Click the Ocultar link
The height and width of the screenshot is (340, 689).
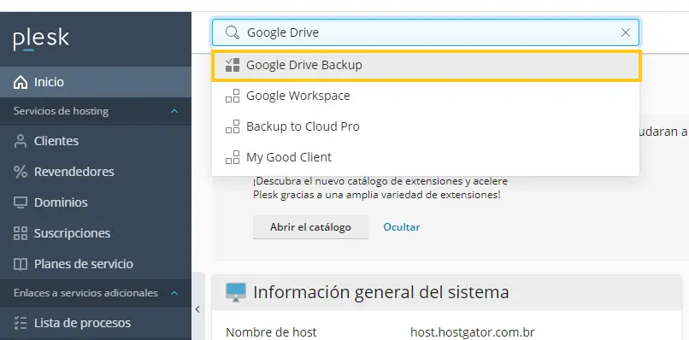point(402,227)
